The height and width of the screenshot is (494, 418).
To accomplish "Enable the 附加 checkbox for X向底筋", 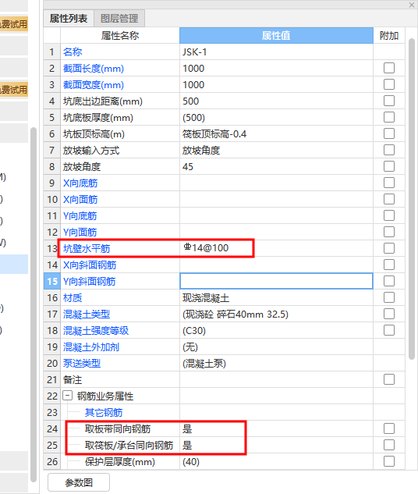I will 389,183.
